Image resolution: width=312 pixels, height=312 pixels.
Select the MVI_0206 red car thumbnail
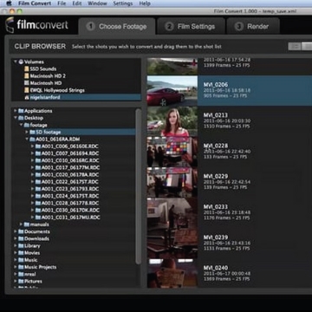point(172,91)
